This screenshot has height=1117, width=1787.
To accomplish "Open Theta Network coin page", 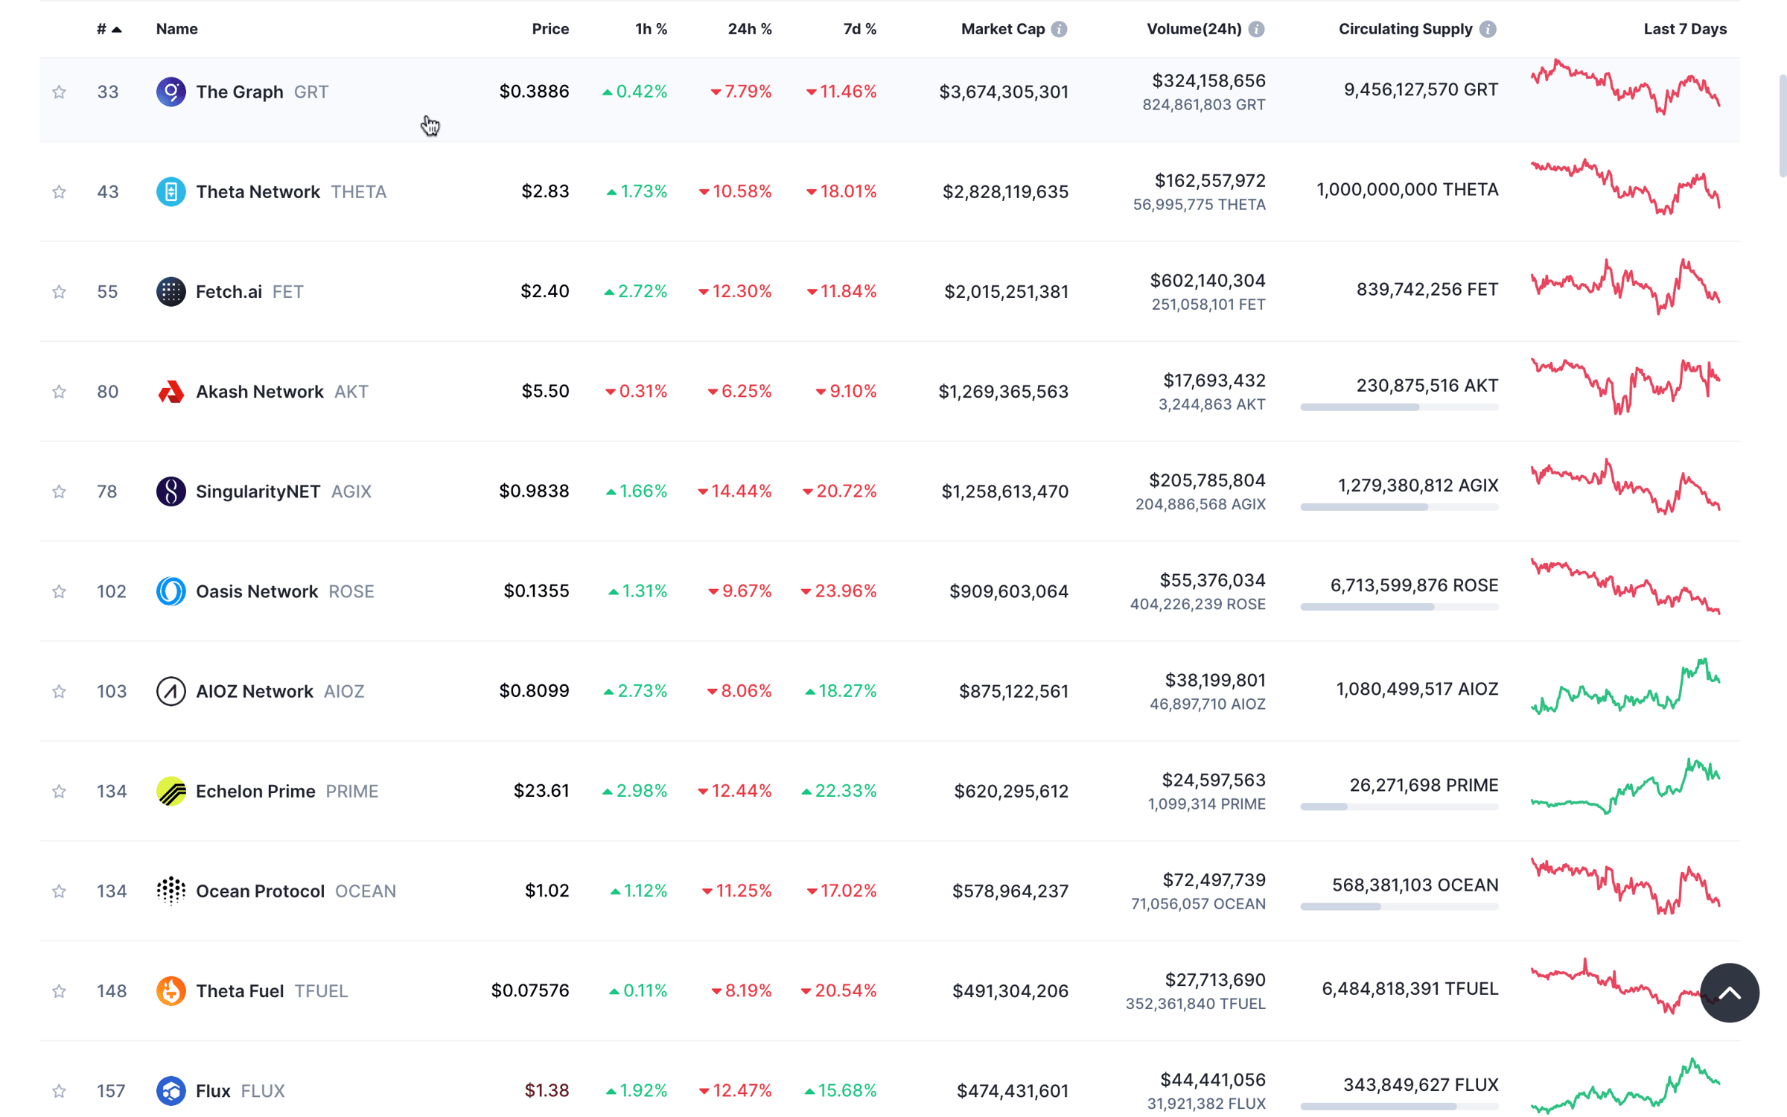I will click(x=258, y=191).
